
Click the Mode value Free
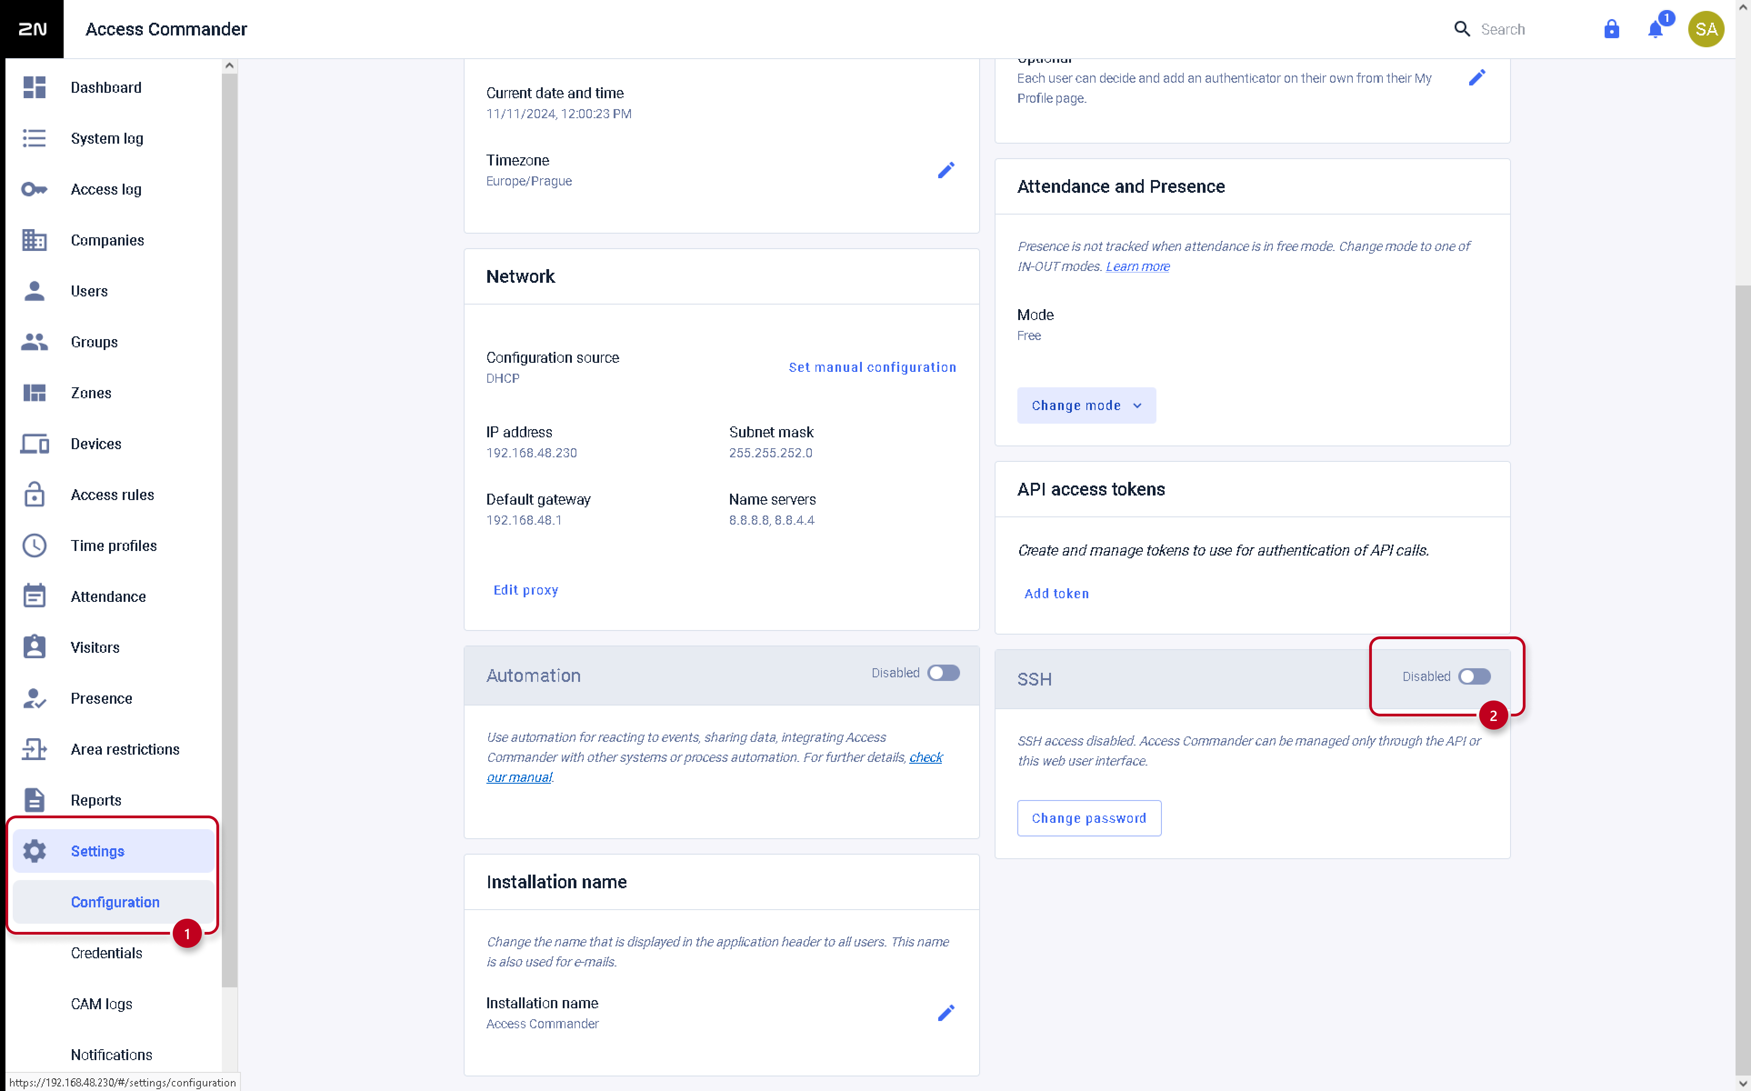pos(1029,335)
